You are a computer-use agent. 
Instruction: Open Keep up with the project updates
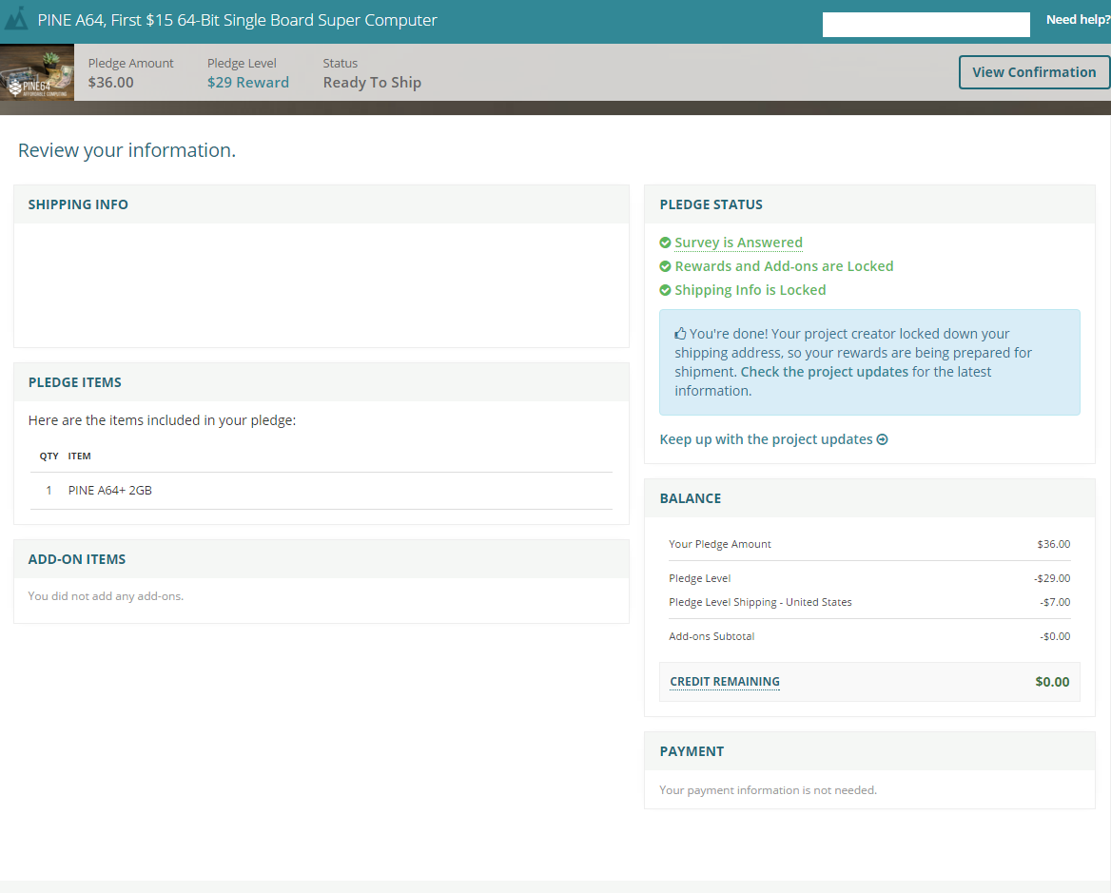[x=766, y=439]
